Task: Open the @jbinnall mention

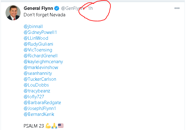Action: [x=33, y=26]
